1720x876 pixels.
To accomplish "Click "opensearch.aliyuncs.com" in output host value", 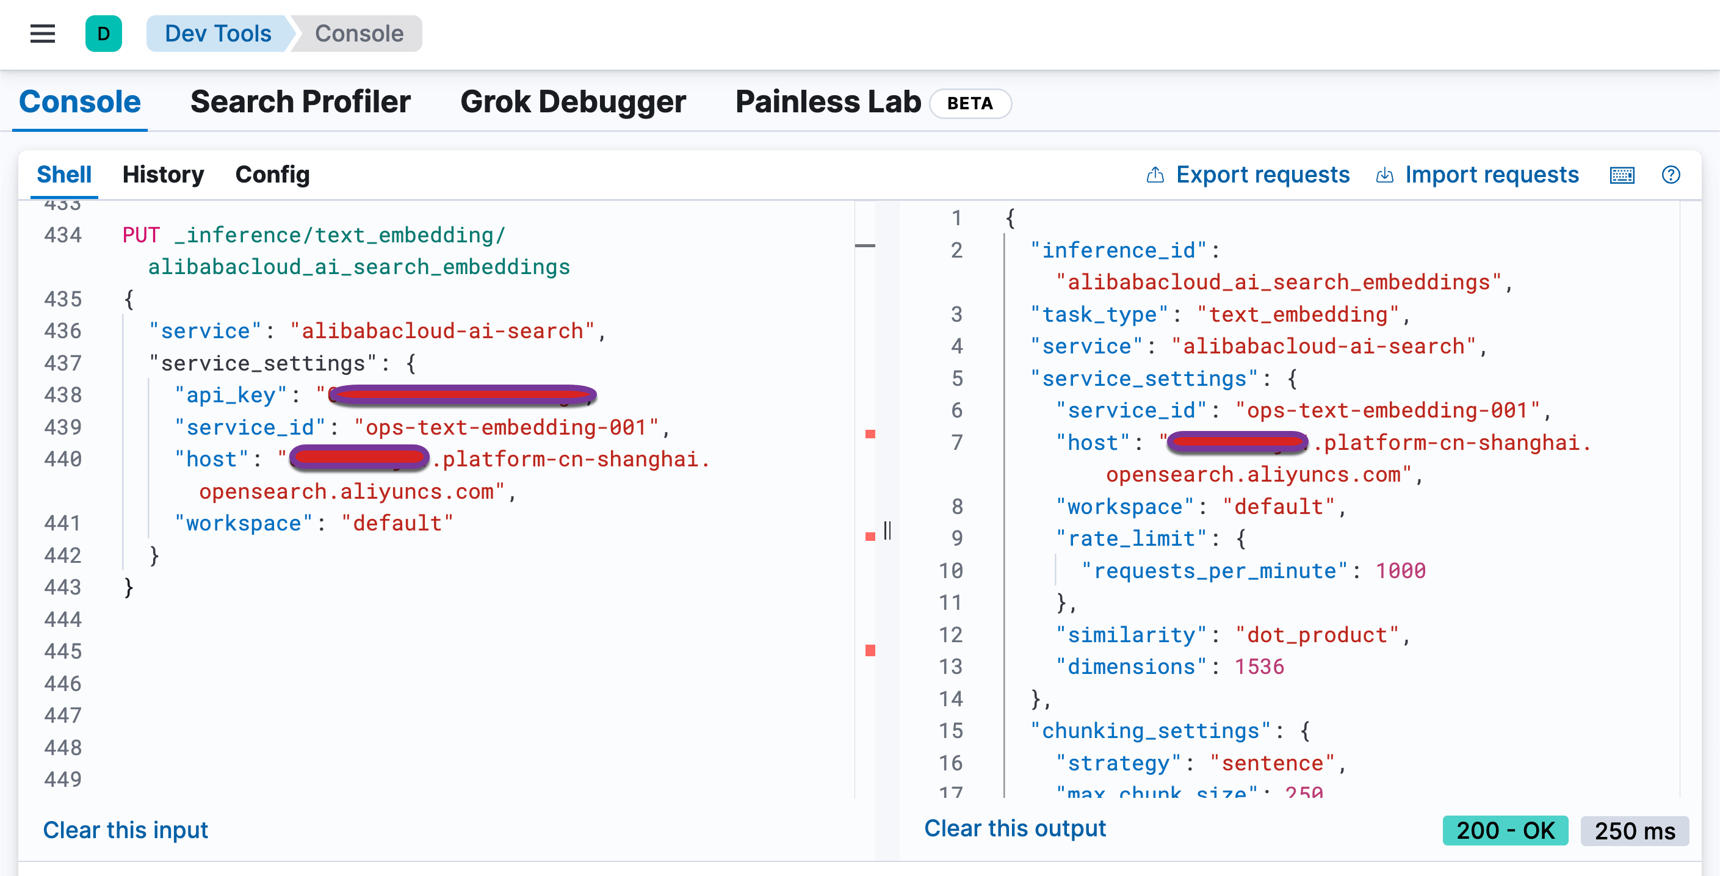I will tap(1253, 475).
